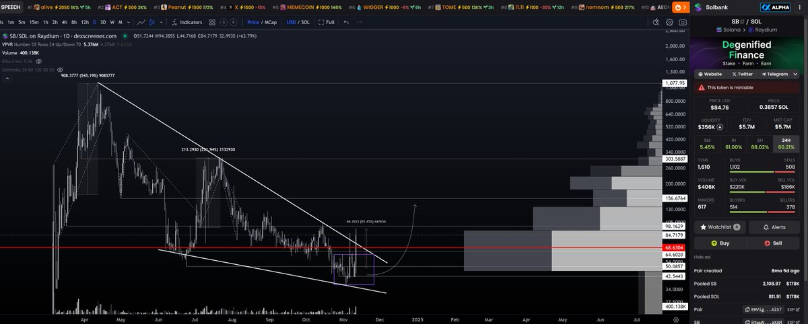This screenshot has height=324, width=808.
Task: Click trending token #2 ACT
Action: pos(124,7)
